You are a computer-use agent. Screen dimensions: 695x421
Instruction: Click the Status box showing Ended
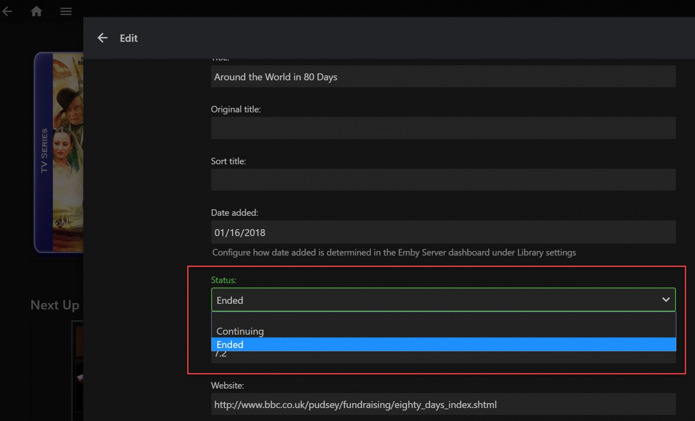click(434, 300)
